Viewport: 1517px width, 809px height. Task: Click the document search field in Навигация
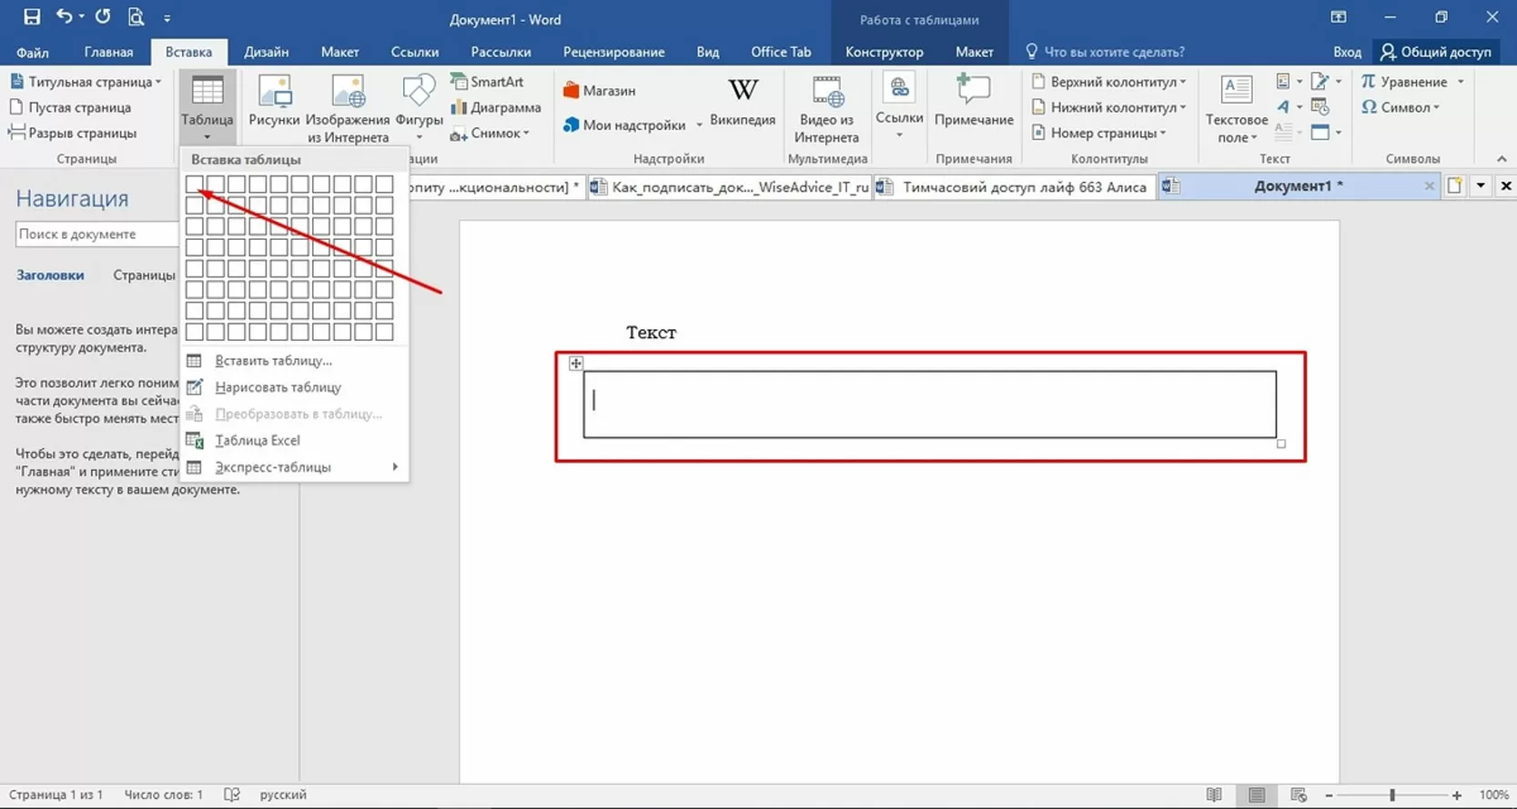click(96, 235)
